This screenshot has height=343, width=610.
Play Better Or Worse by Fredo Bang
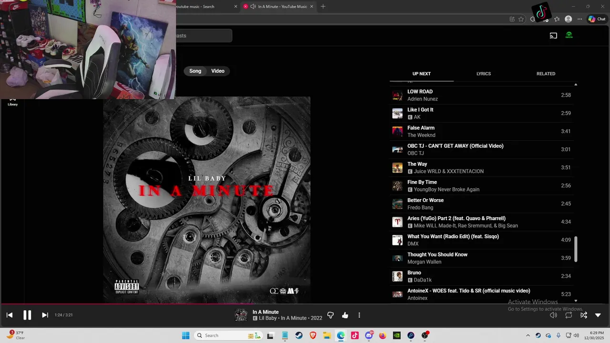tap(481, 204)
